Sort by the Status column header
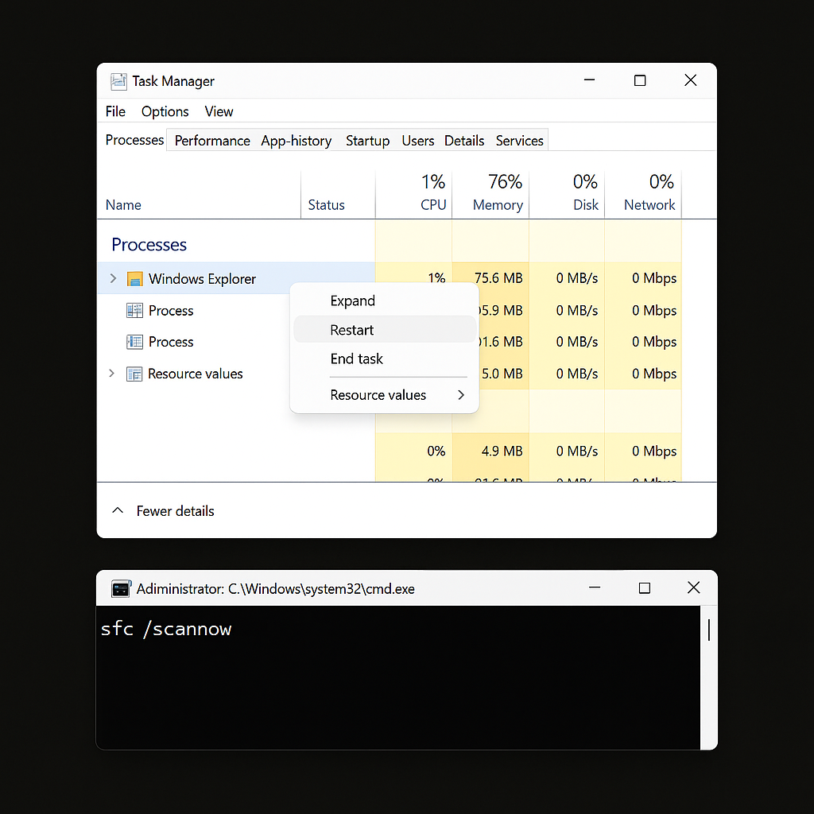This screenshot has width=814, height=814. point(326,205)
